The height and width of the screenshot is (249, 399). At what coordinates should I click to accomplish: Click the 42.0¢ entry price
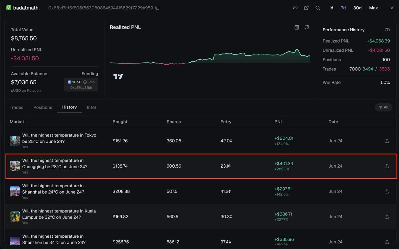[x=226, y=141]
